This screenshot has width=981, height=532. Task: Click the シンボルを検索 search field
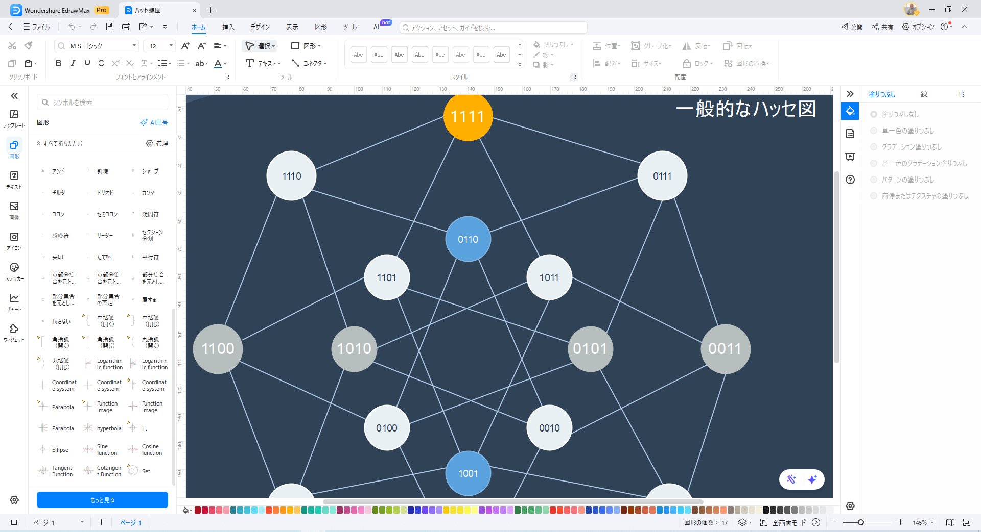(x=102, y=102)
